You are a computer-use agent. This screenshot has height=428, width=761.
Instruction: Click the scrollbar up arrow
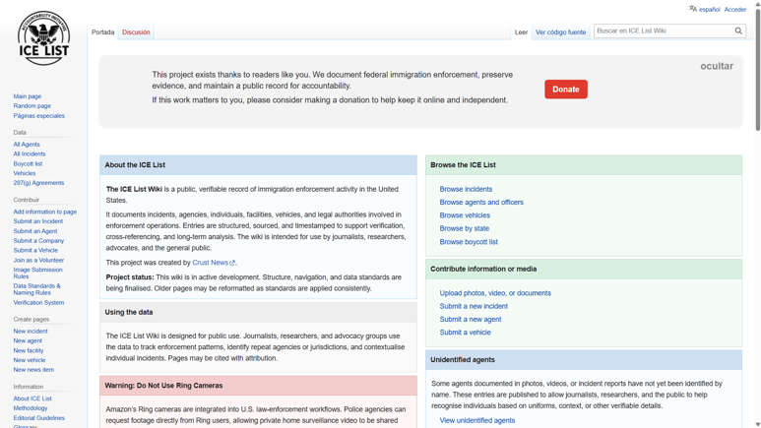pyautogui.click(x=757, y=4)
